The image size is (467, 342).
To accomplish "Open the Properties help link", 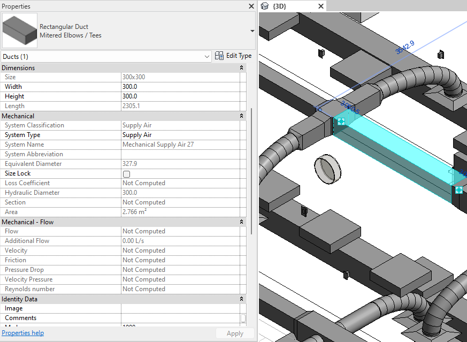I will coord(22,332).
